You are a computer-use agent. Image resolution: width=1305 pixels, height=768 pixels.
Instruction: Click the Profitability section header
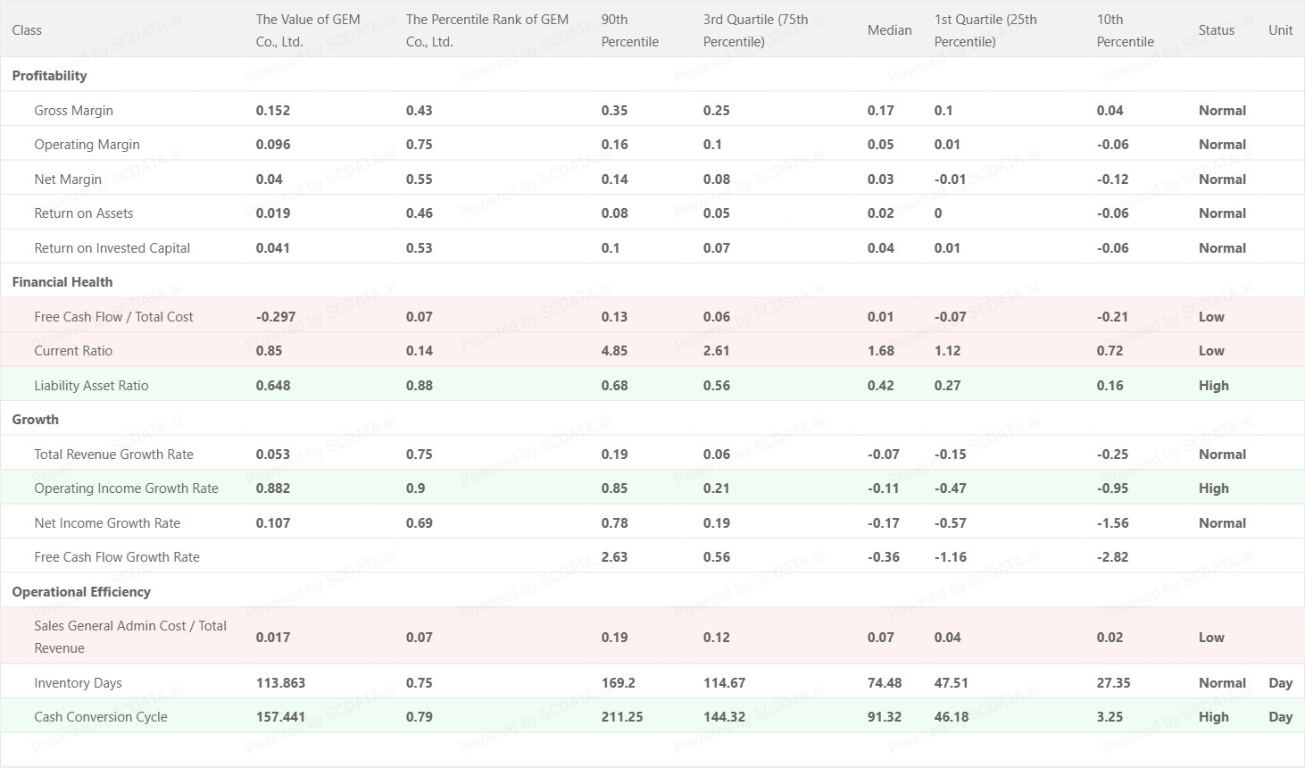click(x=50, y=76)
